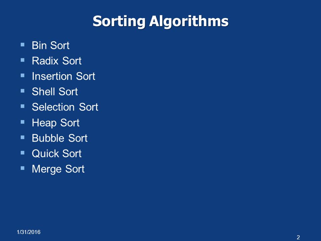Viewport: 321px width, 241px height.
Task: Click the Shell Sort list item
Action: [x=55, y=92]
